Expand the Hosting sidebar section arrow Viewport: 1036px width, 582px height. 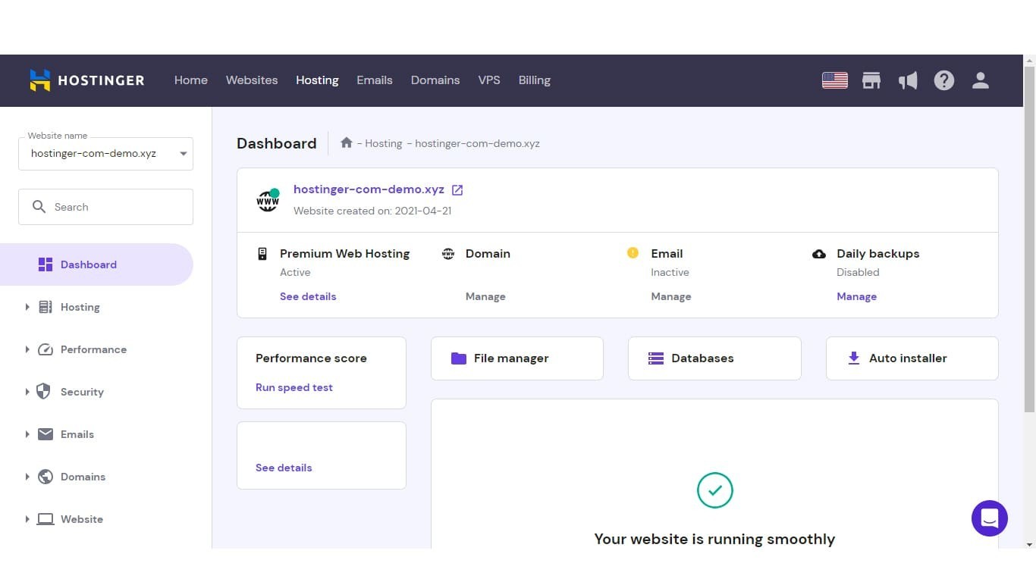[27, 307]
